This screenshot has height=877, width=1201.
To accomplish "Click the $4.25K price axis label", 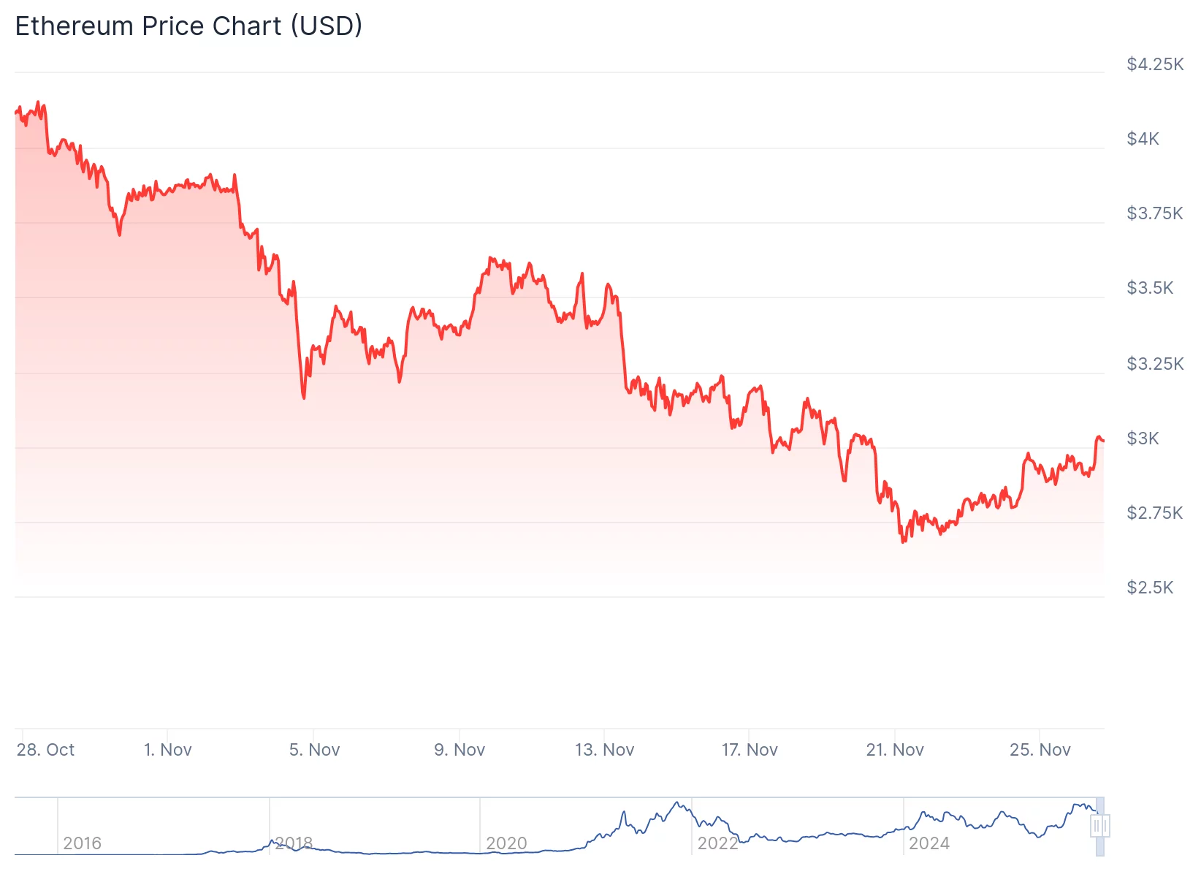I will (1155, 64).
